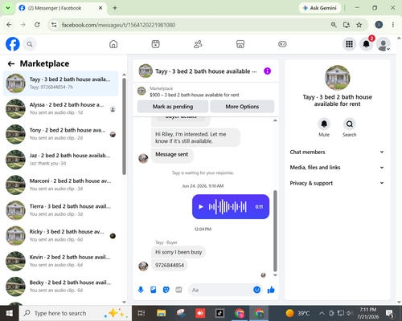This screenshot has height=321, width=402.
Task: Open the tab search dropdown arrow
Action: [x=8, y=8]
